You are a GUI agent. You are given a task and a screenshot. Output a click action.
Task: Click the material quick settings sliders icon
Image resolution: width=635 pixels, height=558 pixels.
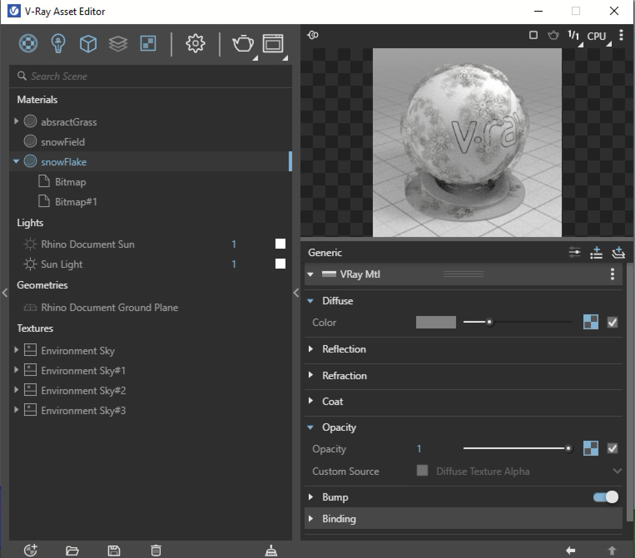point(575,252)
